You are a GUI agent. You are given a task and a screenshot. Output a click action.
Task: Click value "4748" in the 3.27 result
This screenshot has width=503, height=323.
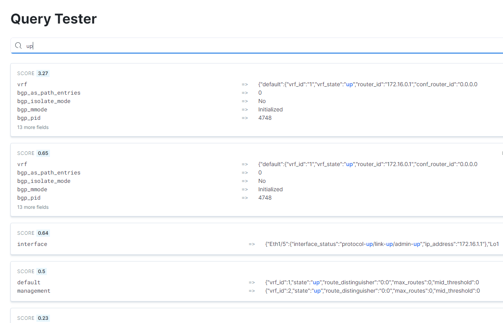coord(265,118)
